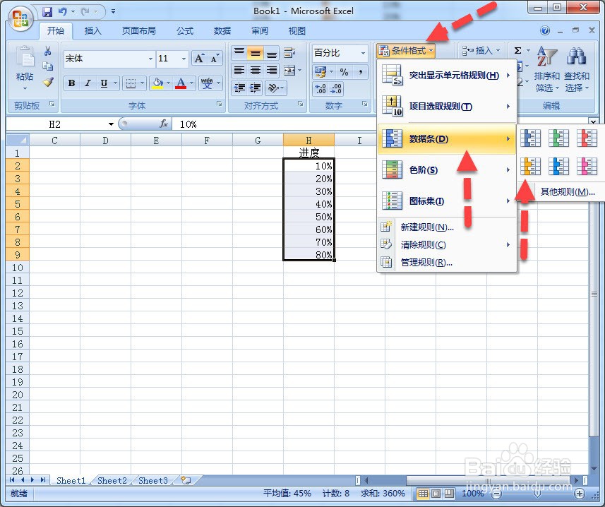Toggle center horizontal alignment

[255, 70]
